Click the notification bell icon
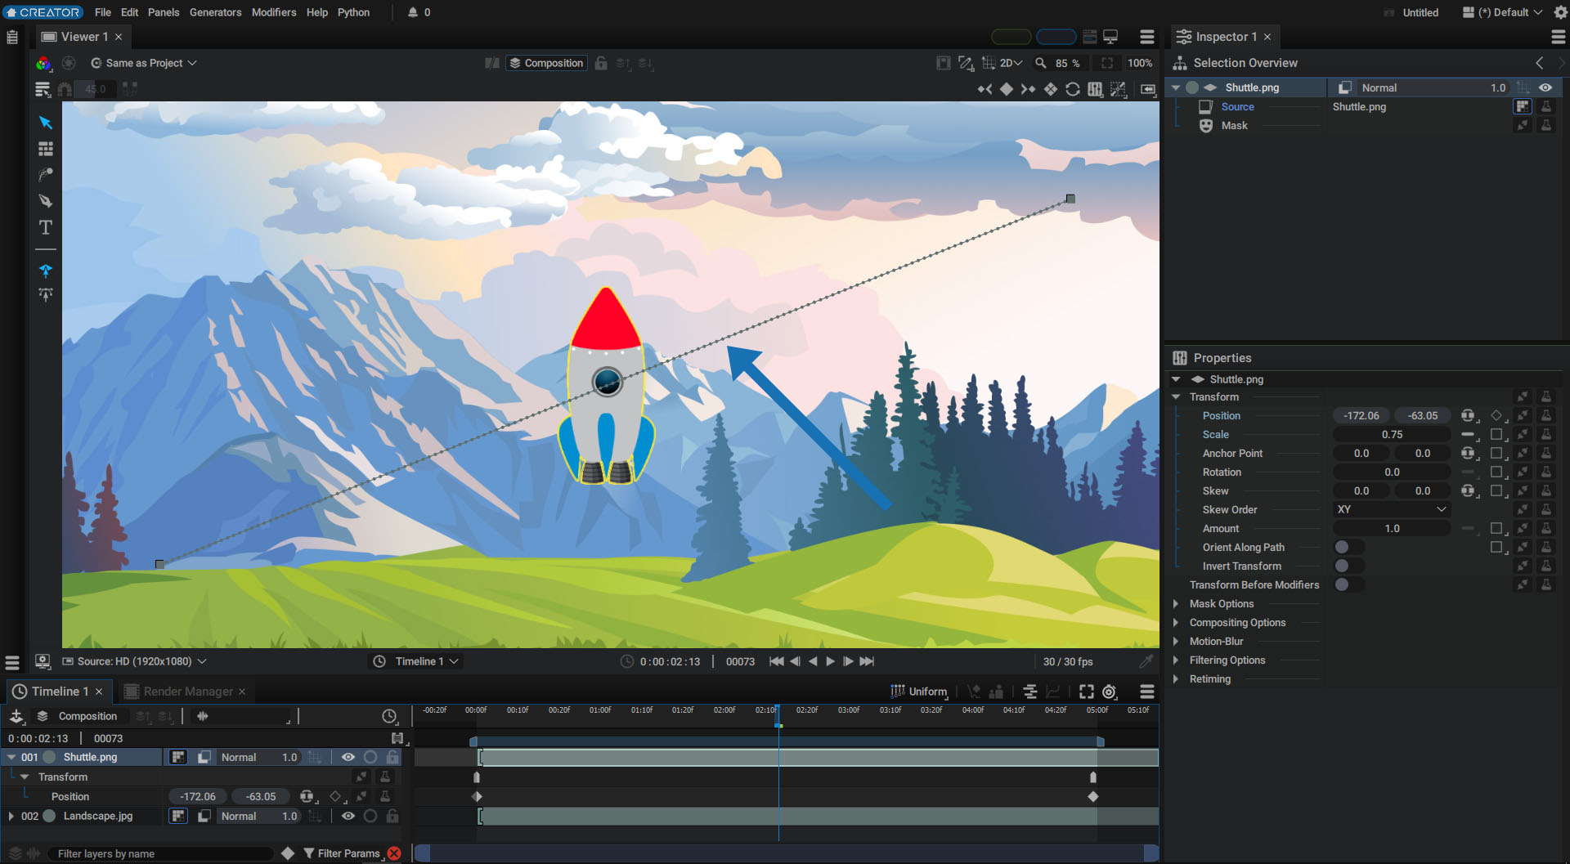This screenshot has width=1570, height=864. (413, 12)
